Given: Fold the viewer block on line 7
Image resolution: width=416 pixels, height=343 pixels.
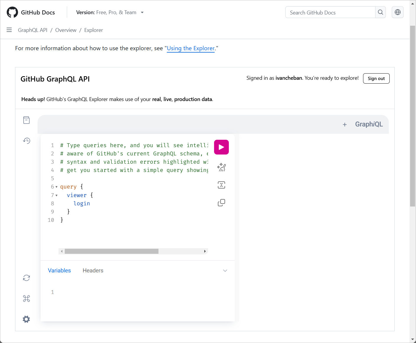Looking at the screenshot, I should 56,195.
